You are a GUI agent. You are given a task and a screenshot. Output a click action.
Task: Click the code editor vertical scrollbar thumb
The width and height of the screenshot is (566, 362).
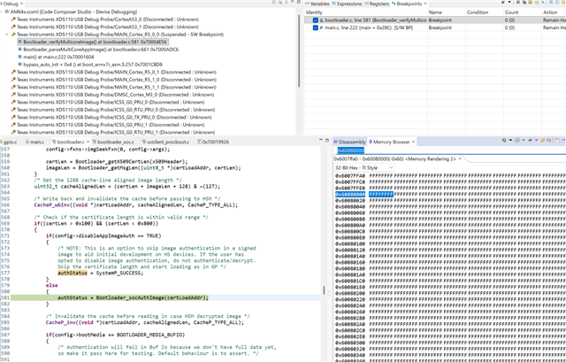(324, 290)
